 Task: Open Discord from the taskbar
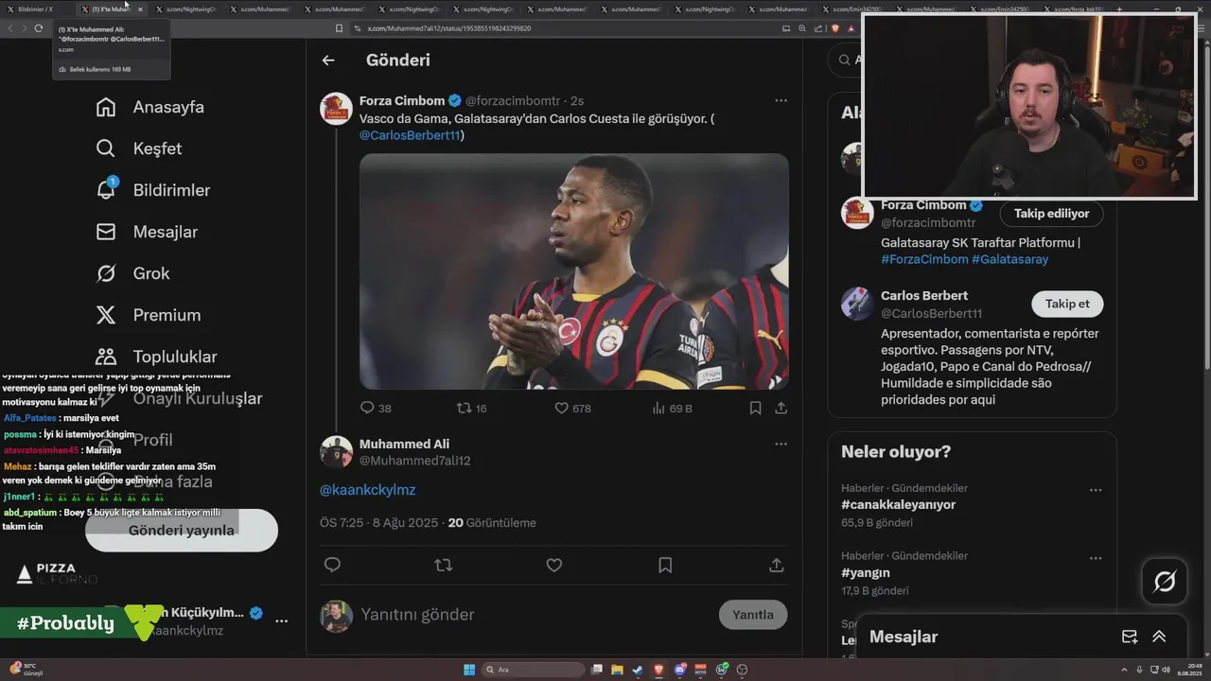click(680, 670)
